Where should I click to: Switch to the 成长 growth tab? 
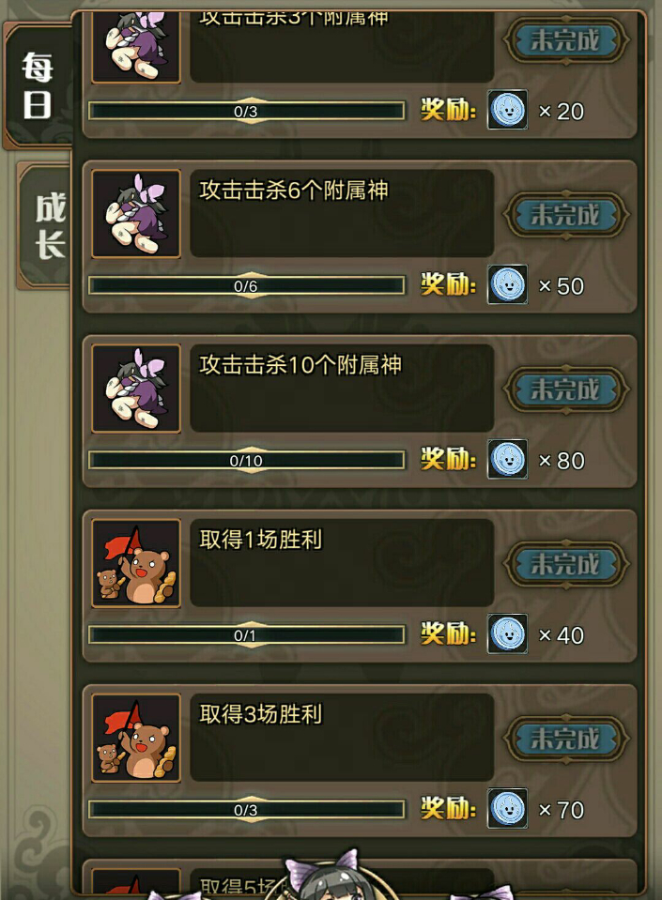[46, 226]
